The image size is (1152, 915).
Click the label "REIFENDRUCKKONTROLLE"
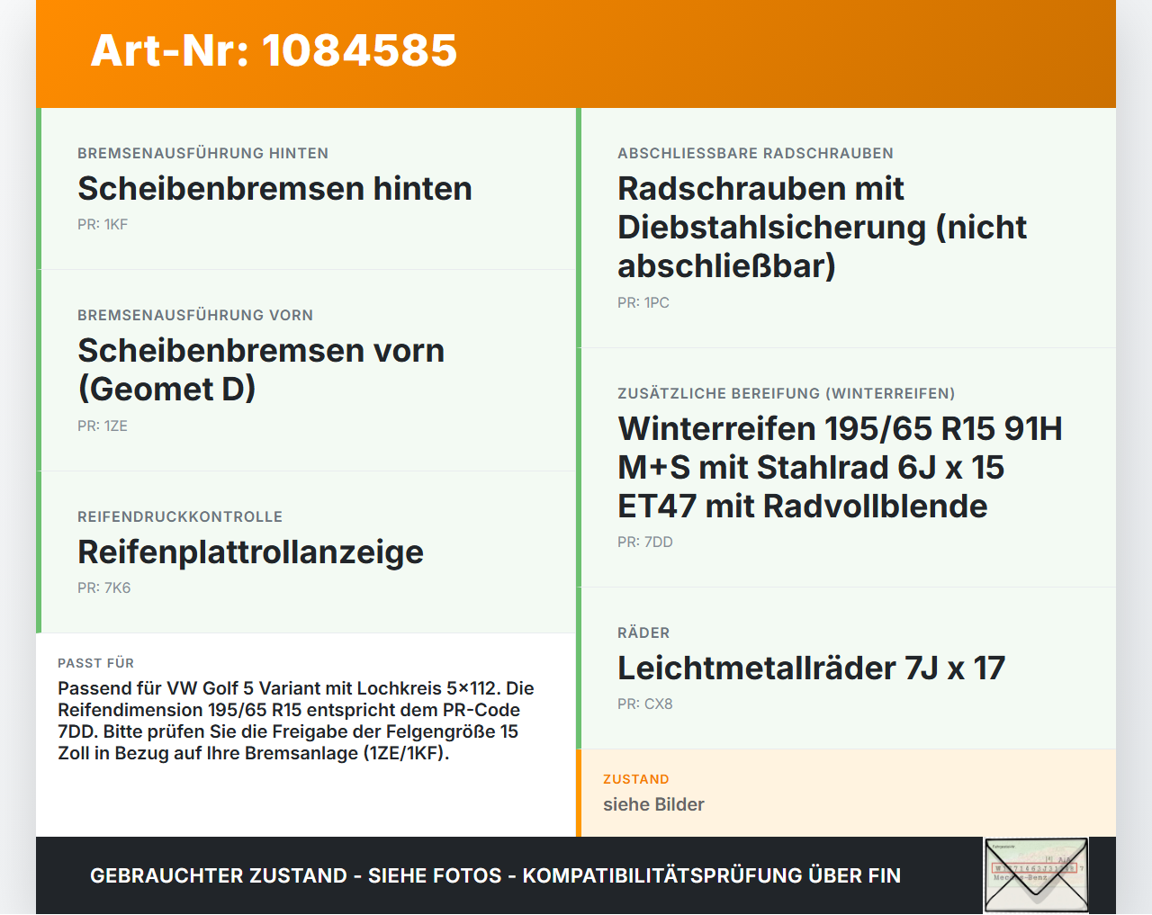click(x=180, y=516)
